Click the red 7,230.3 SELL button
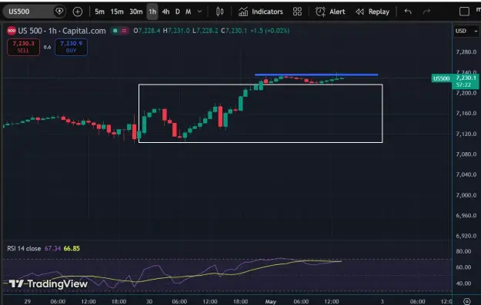Screen dimensions: 481x305 click(23, 47)
